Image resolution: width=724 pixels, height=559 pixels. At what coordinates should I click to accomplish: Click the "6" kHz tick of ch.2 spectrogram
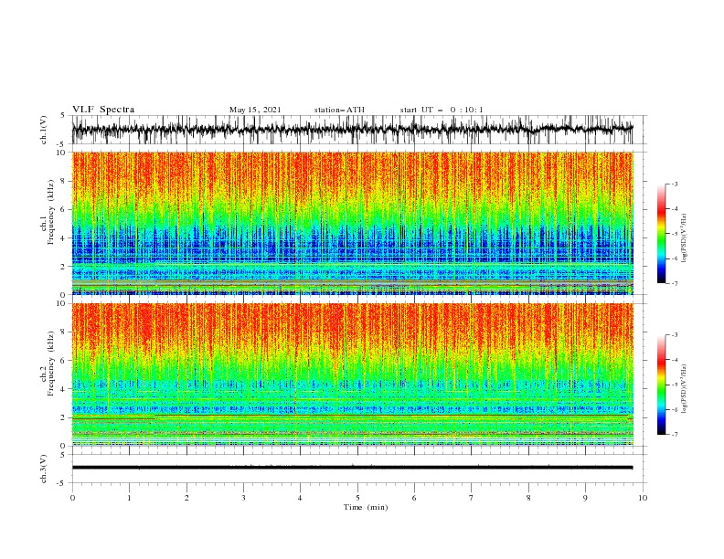coord(64,361)
